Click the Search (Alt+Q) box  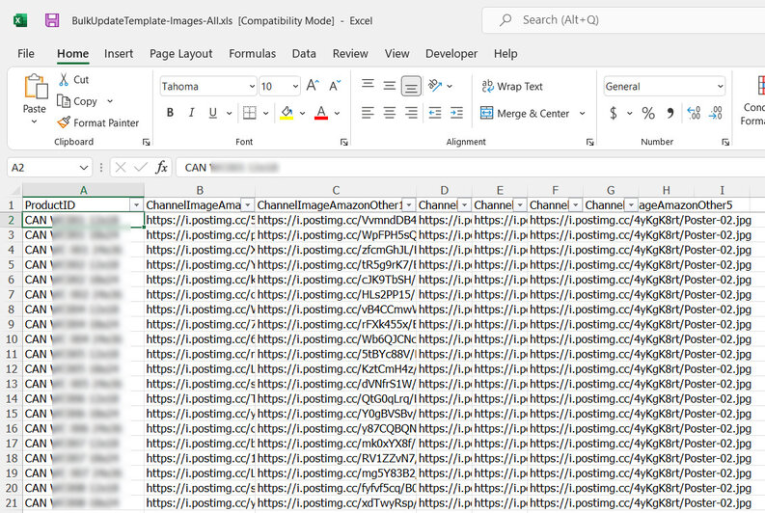click(x=623, y=20)
